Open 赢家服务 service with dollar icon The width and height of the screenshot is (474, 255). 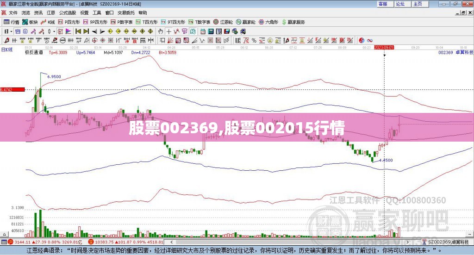click(293, 22)
